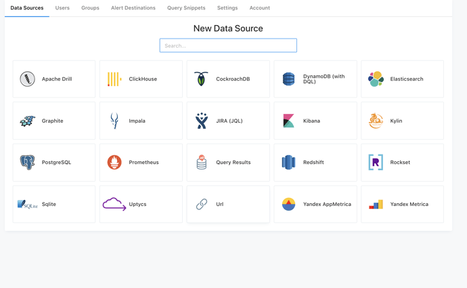Click the New Data Source heading

(228, 28)
